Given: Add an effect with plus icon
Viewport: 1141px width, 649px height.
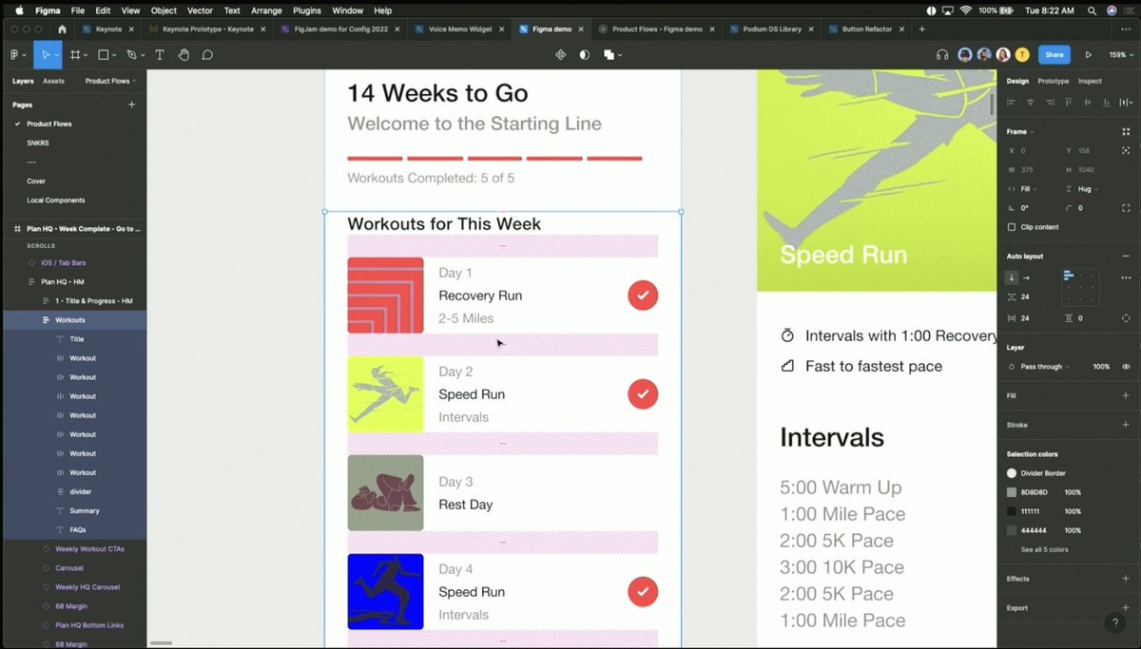Looking at the screenshot, I should point(1126,578).
